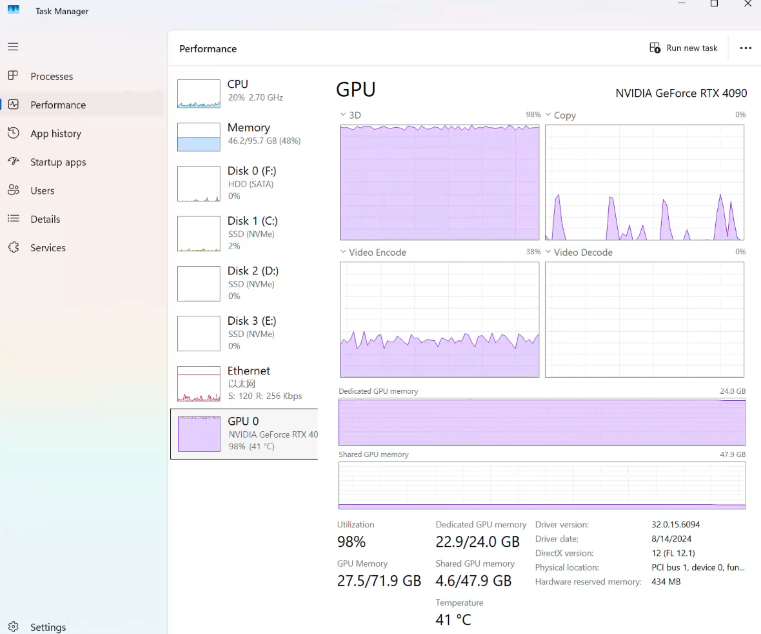The width and height of the screenshot is (761, 634).
Task: Switch to the Performance tab
Action: (58, 105)
